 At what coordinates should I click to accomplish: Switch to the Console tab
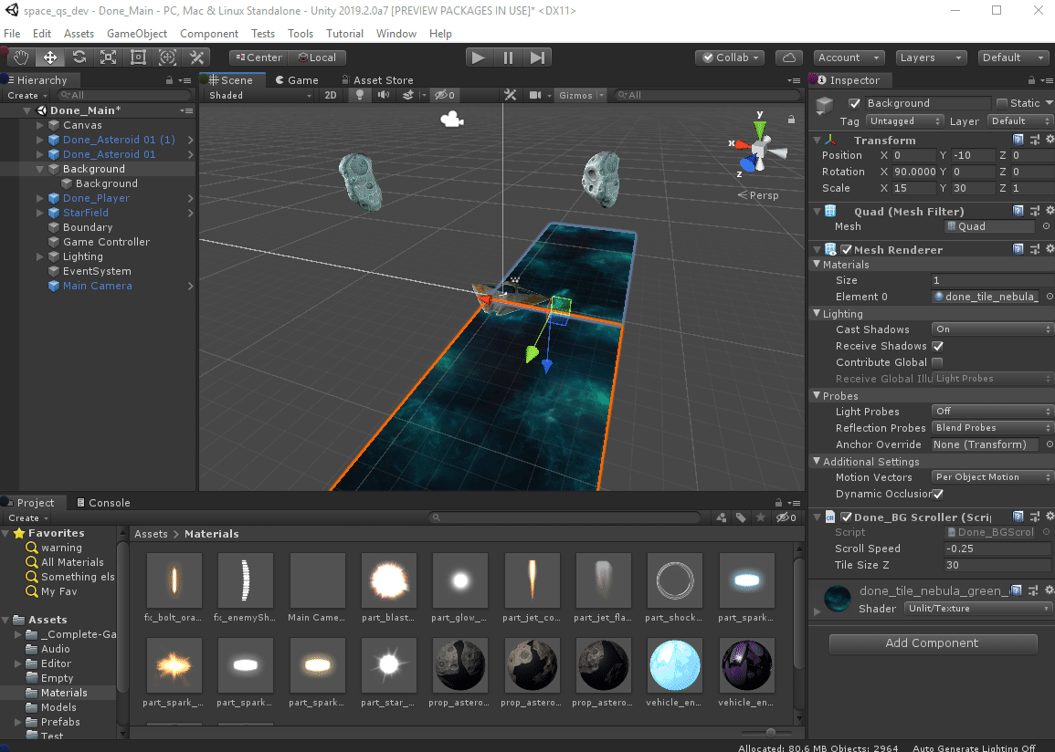point(103,503)
